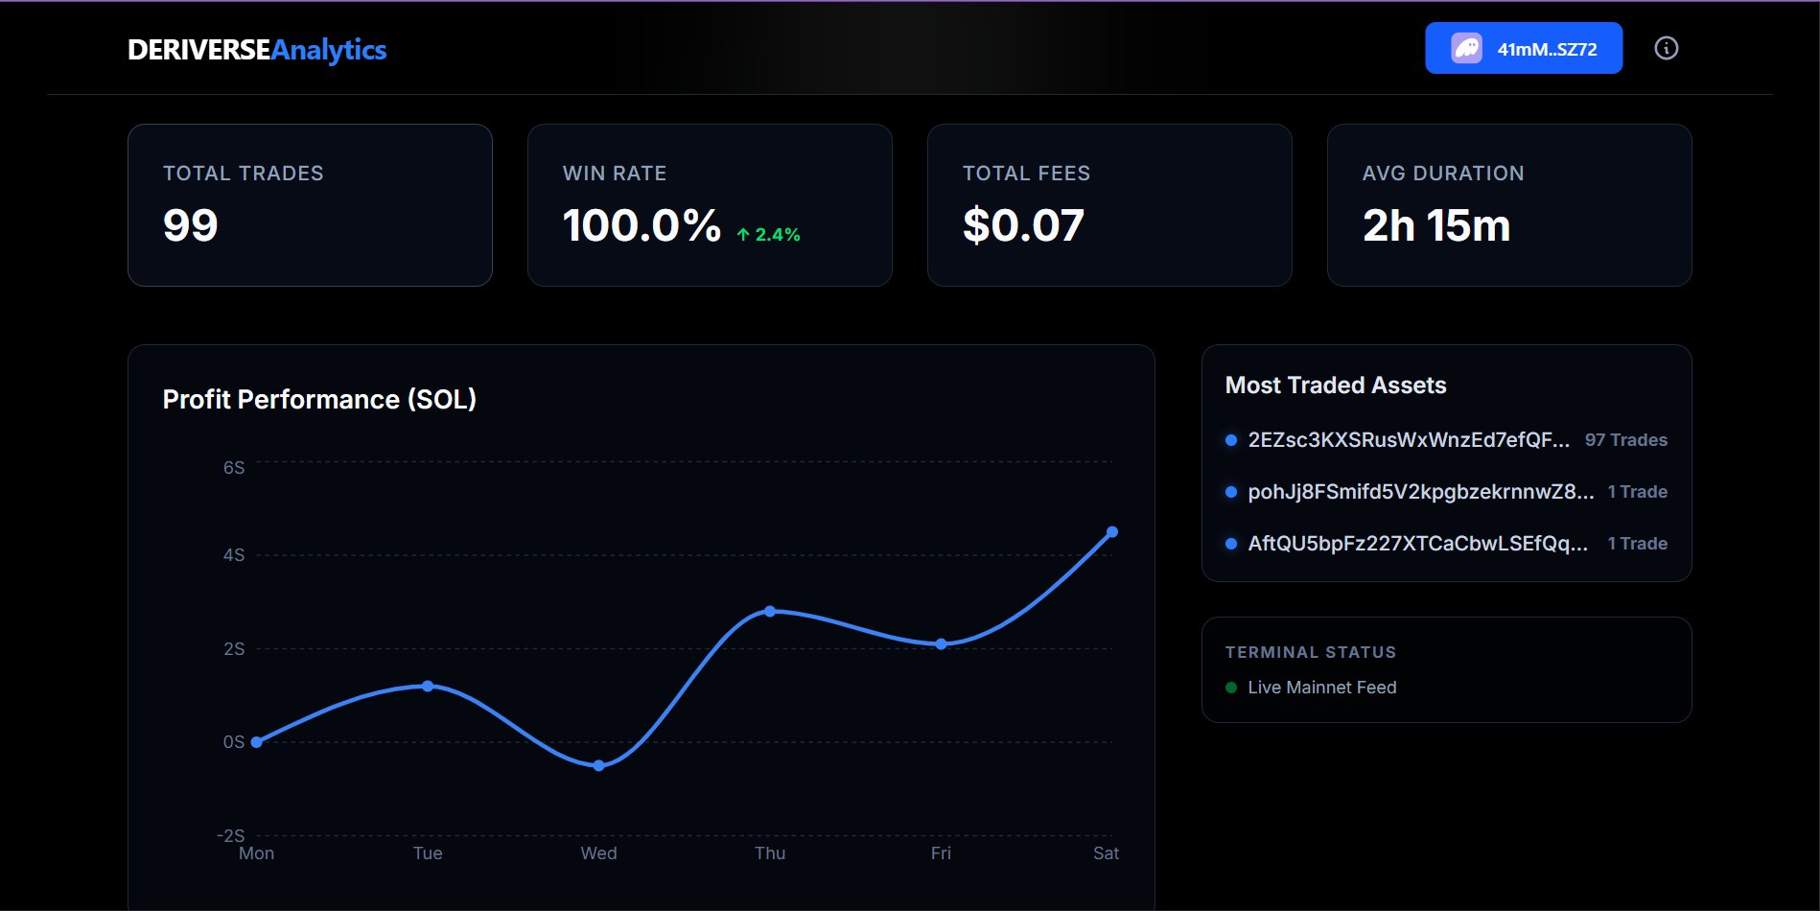This screenshot has height=911, width=1820.
Task: Click the info circle icon
Action: click(x=1666, y=48)
